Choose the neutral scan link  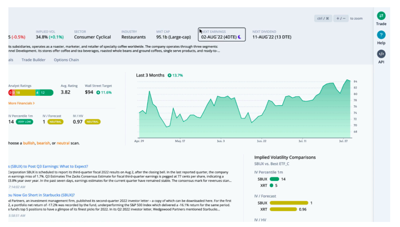63,143
